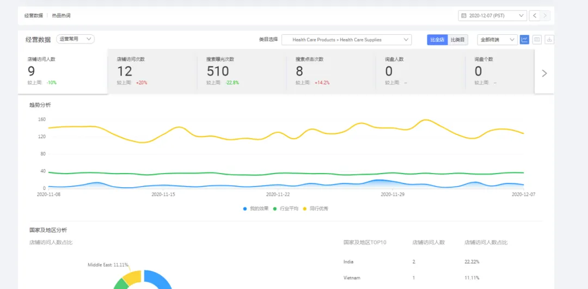The image size is (588, 289).
Task: Switch to line chart view icon
Action: pyautogui.click(x=525, y=39)
